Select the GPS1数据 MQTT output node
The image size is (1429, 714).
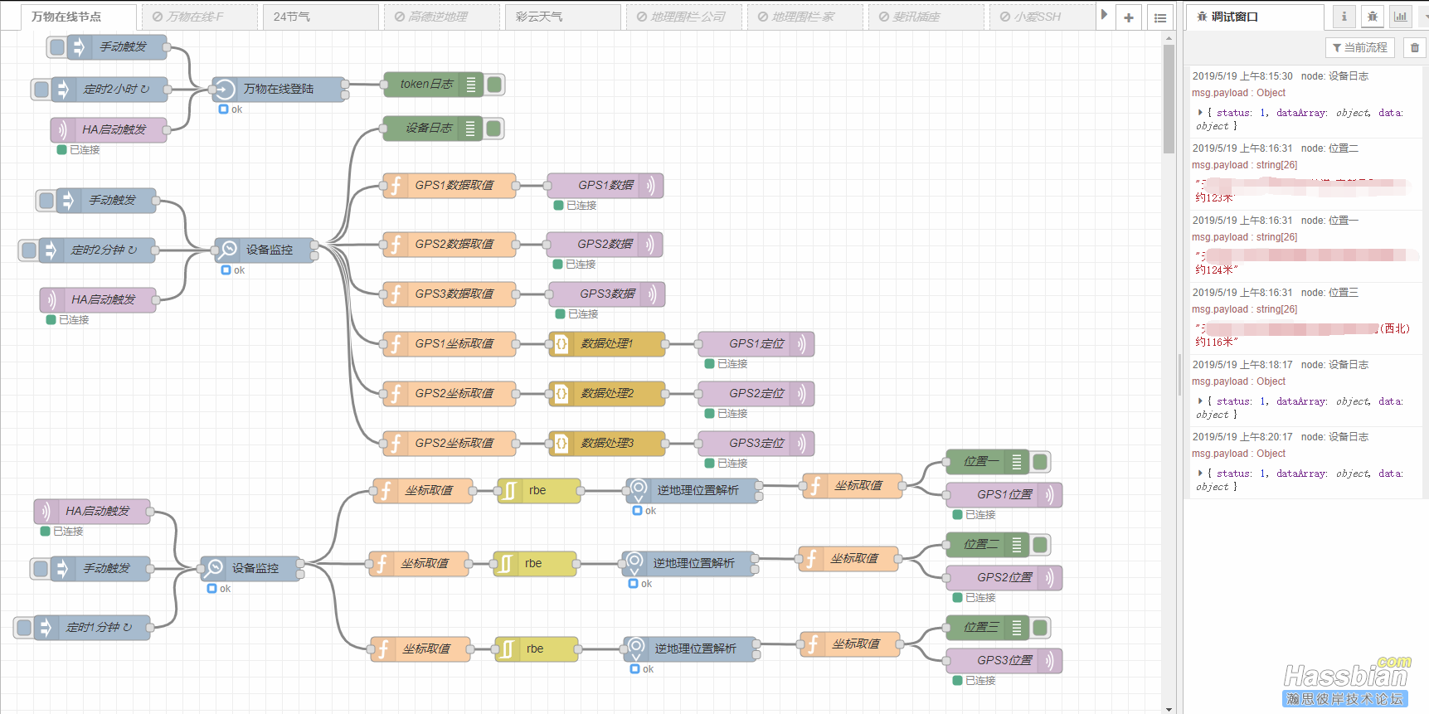605,185
